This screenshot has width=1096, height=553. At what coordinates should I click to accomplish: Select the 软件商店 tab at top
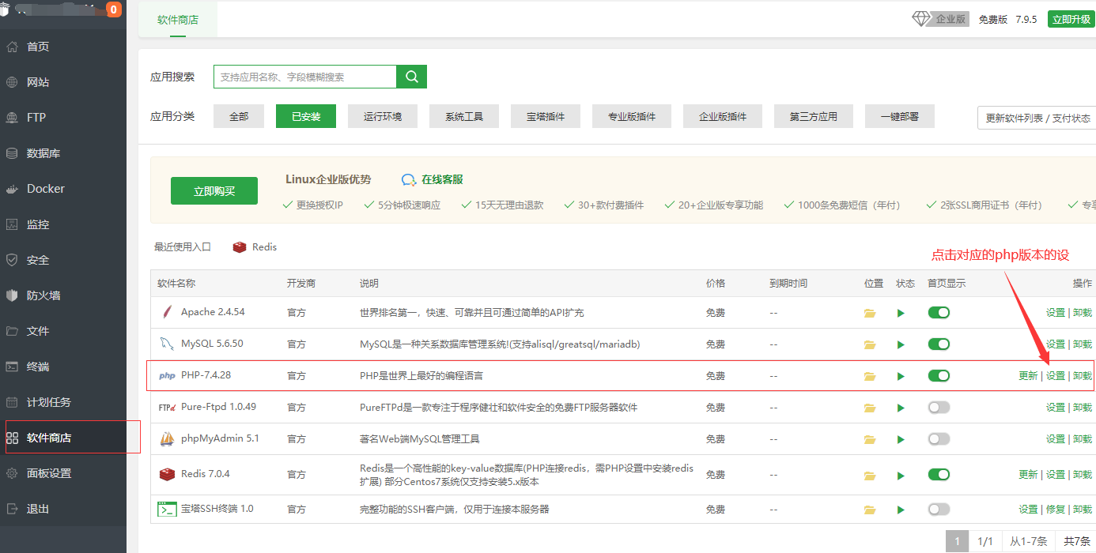(178, 19)
